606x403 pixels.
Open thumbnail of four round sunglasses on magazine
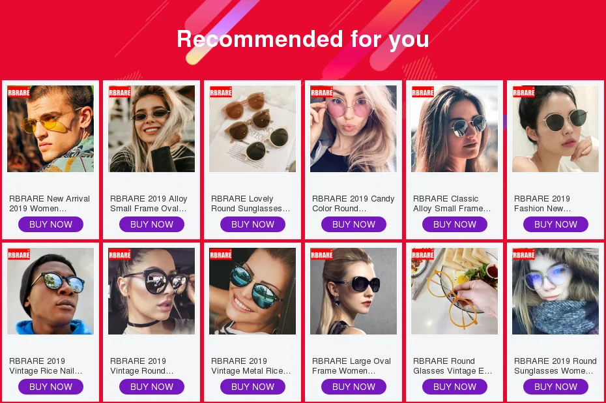pos(253,128)
